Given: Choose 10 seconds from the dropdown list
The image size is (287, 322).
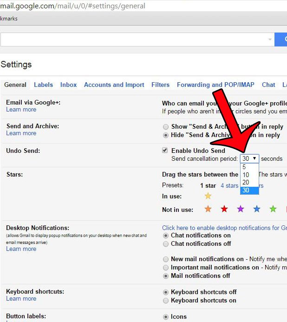Looking at the screenshot, I should [x=246, y=175].
